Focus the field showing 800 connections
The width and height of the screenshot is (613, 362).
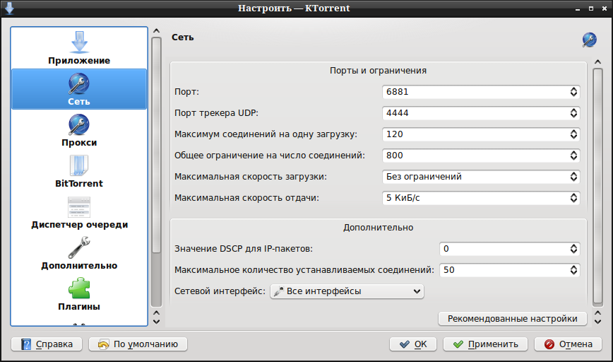(x=481, y=156)
